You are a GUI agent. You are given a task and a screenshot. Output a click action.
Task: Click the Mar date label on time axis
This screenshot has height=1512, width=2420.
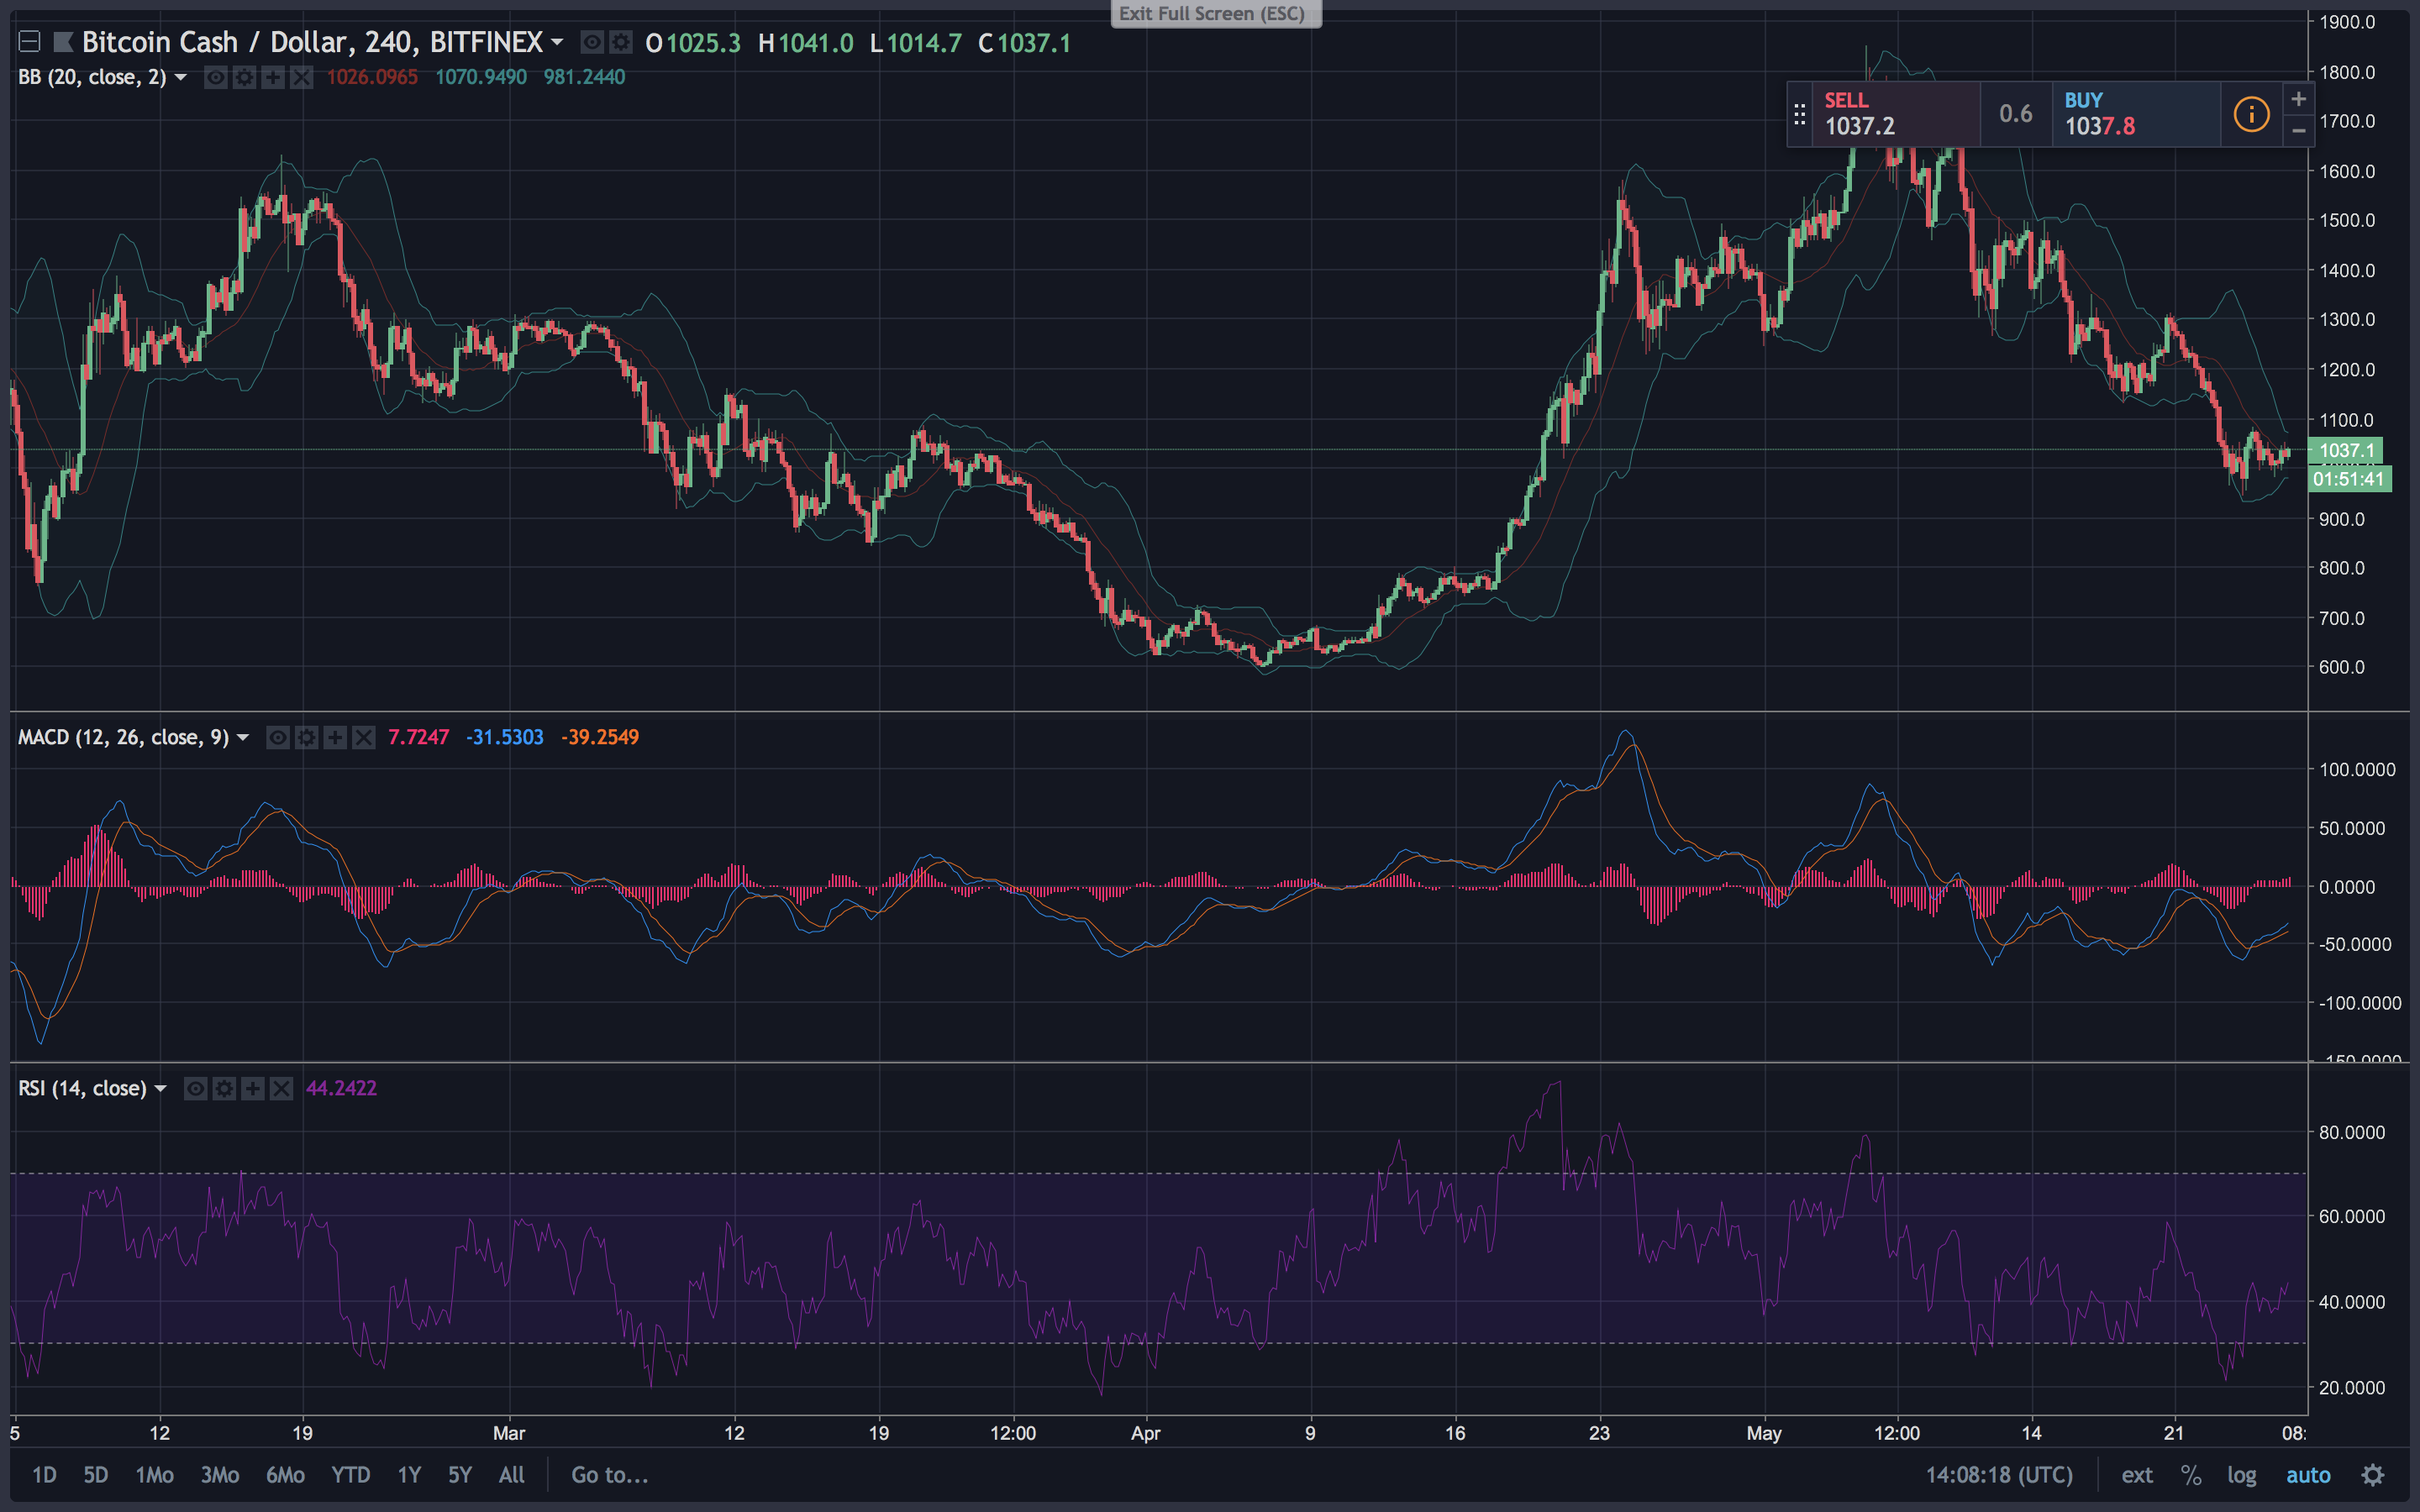(x=509, y=1433)
